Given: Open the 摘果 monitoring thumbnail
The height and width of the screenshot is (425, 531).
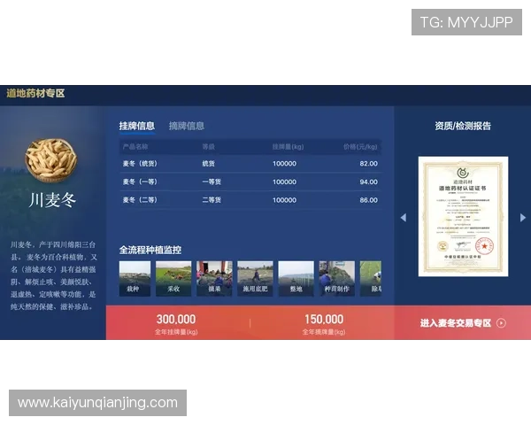Looking at the screenshot, I should (214, 279).
